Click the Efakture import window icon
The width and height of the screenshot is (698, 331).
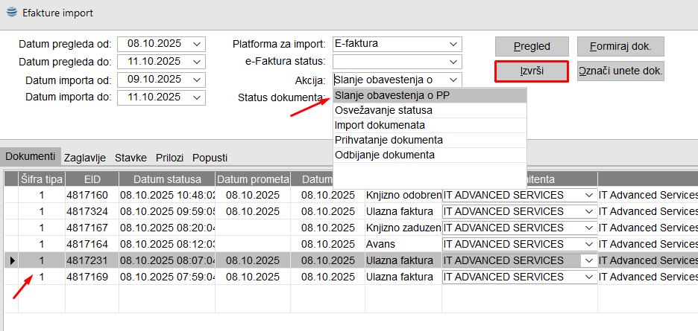click(11, 14)
